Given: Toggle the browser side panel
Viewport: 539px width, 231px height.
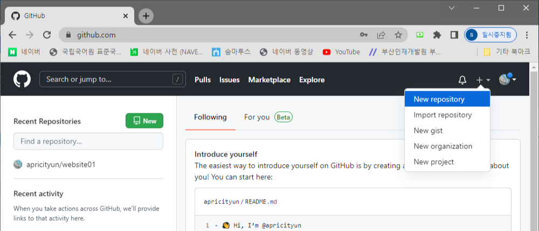Looking at the screenshot, I should (454, 35).
